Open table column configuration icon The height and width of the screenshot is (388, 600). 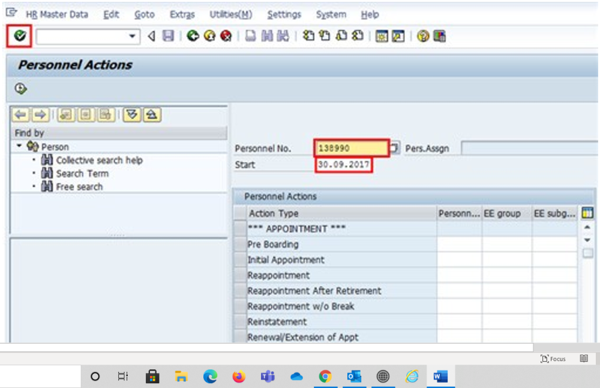pyautogui.click(x=587, y=213)
